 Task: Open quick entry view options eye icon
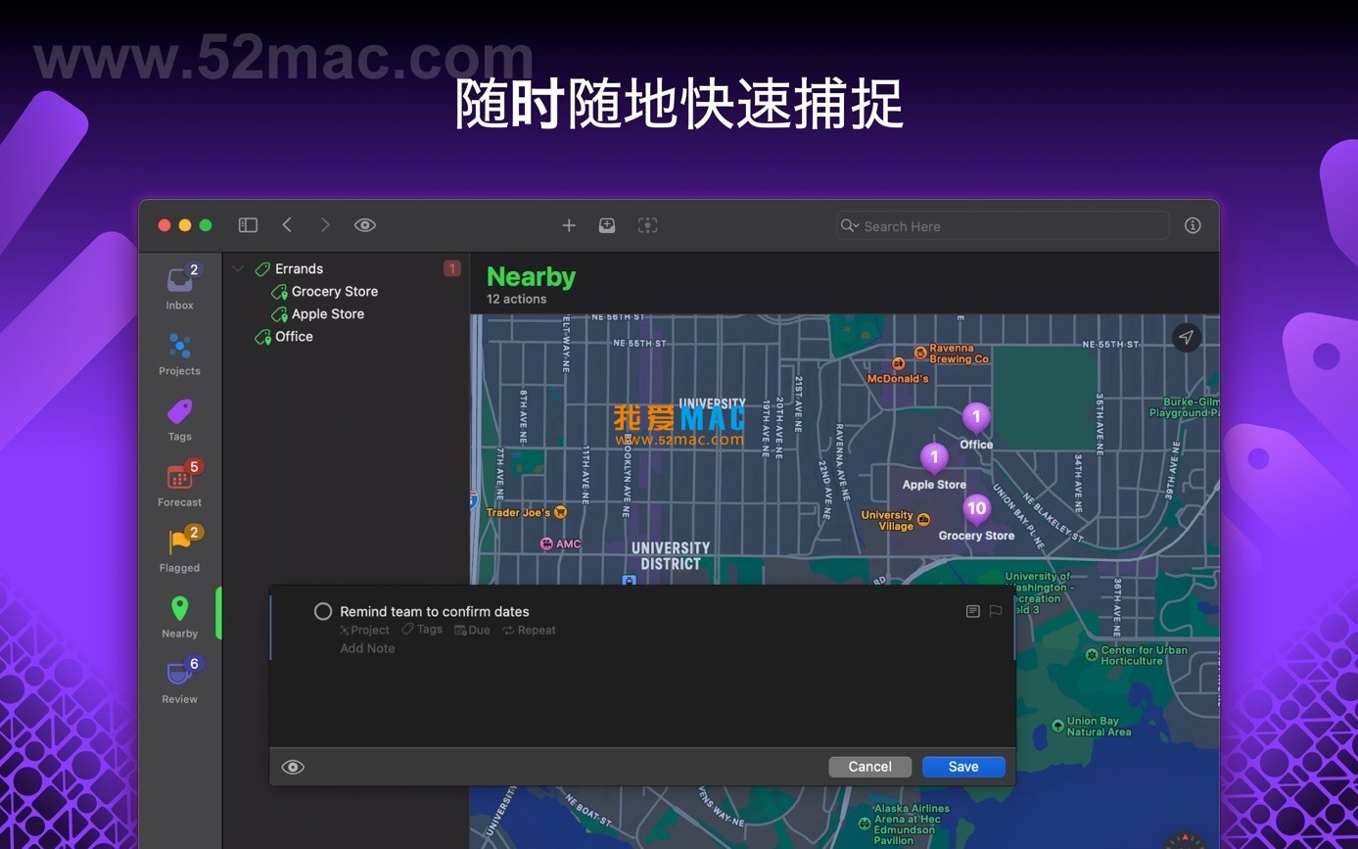pos(293,767)
